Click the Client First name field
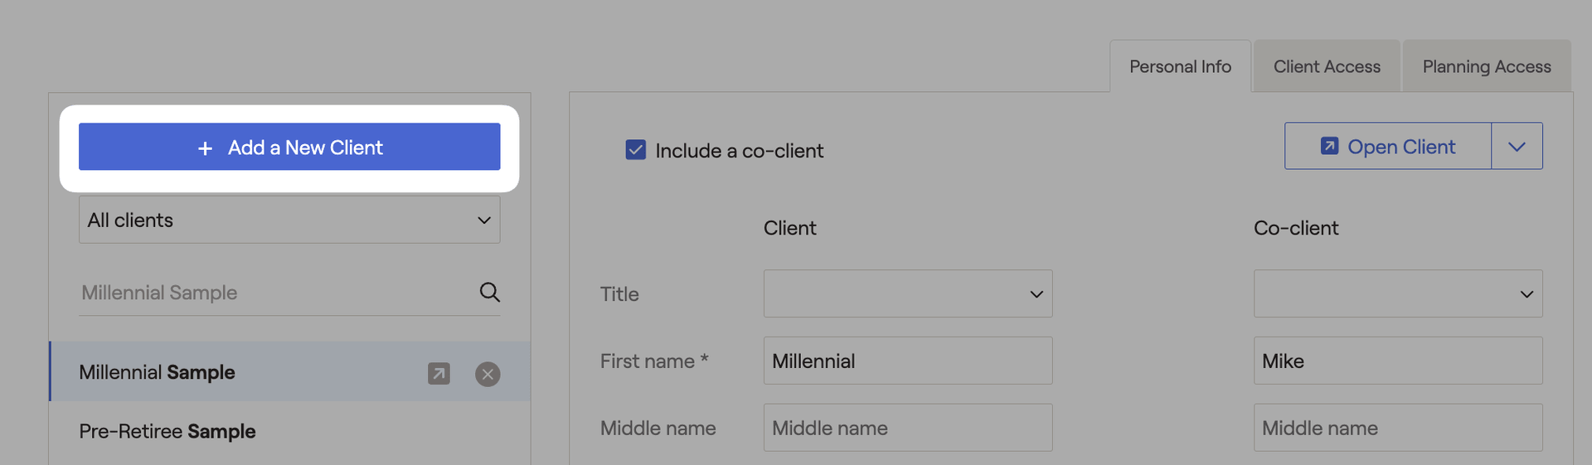The height and width of the screenshot is (465, 1592). [908, 361]
